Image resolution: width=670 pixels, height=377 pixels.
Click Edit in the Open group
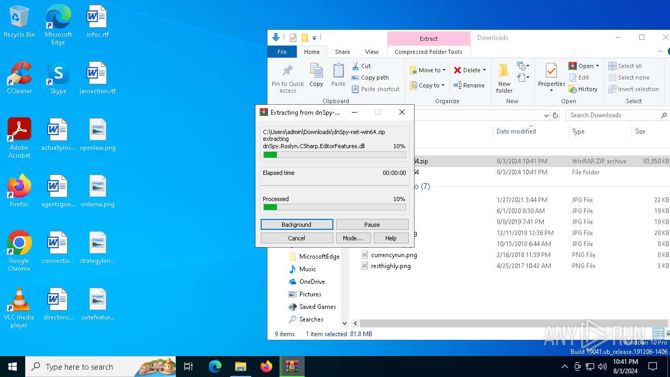579,77
